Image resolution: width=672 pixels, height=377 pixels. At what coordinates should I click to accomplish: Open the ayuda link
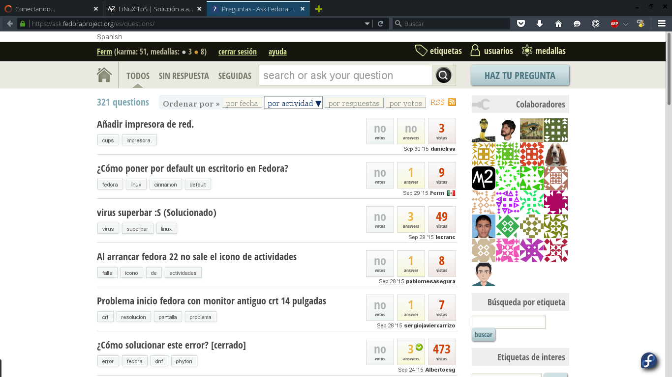277,52
